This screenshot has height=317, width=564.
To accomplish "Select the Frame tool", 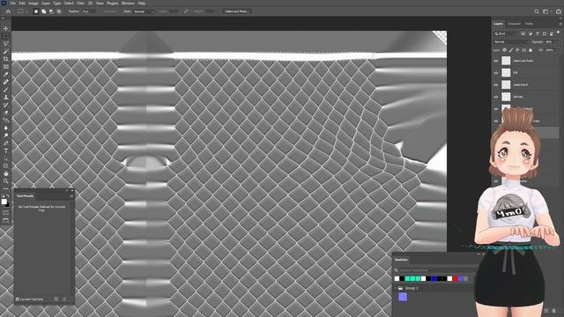I will 6,67.
